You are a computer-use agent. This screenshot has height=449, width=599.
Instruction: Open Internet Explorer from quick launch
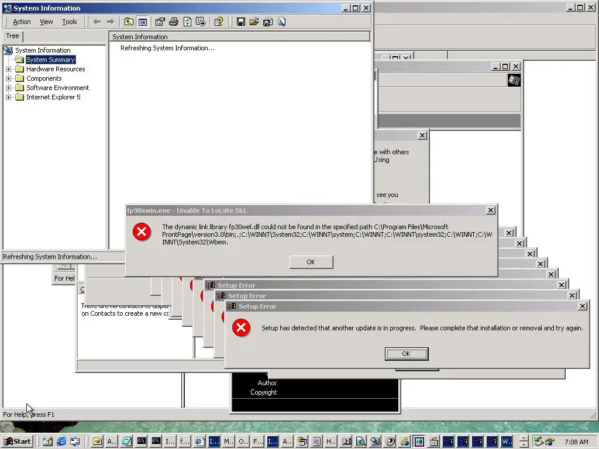[x=61, y=442]
